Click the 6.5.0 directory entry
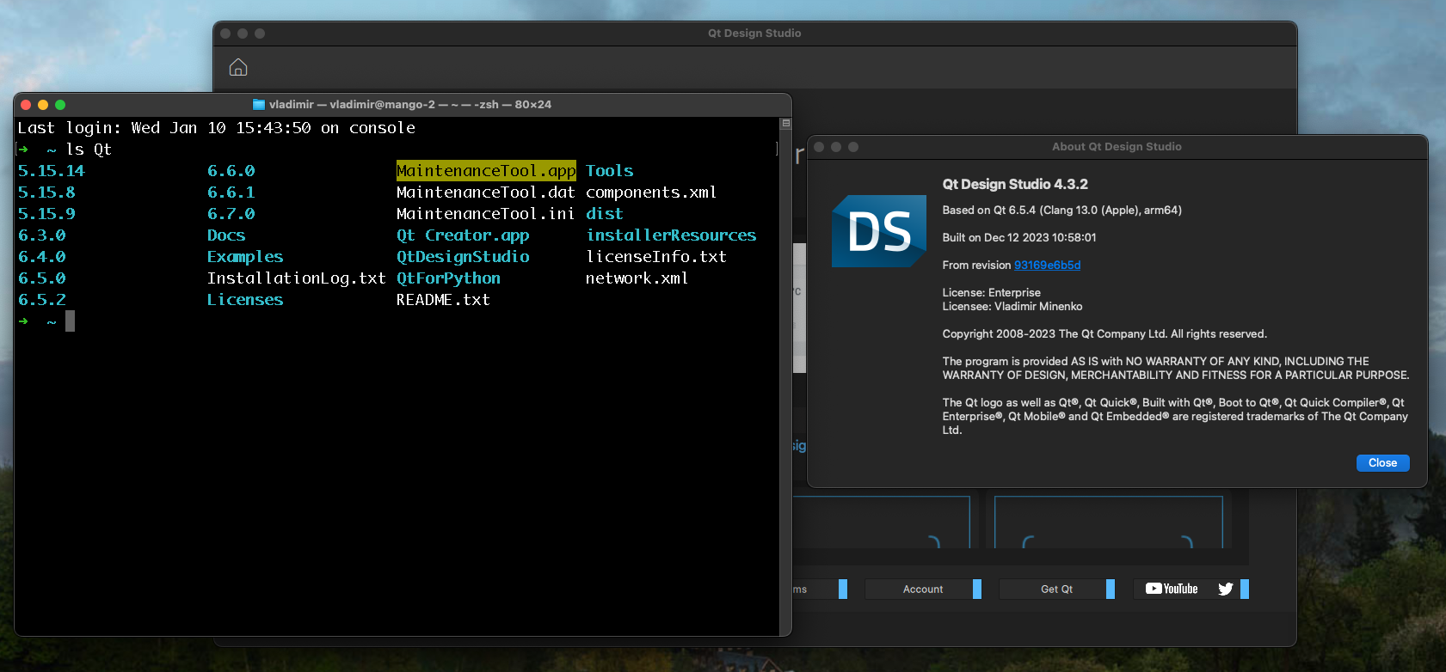Screen dimensions: 1446x672 (x=42, y=278)
